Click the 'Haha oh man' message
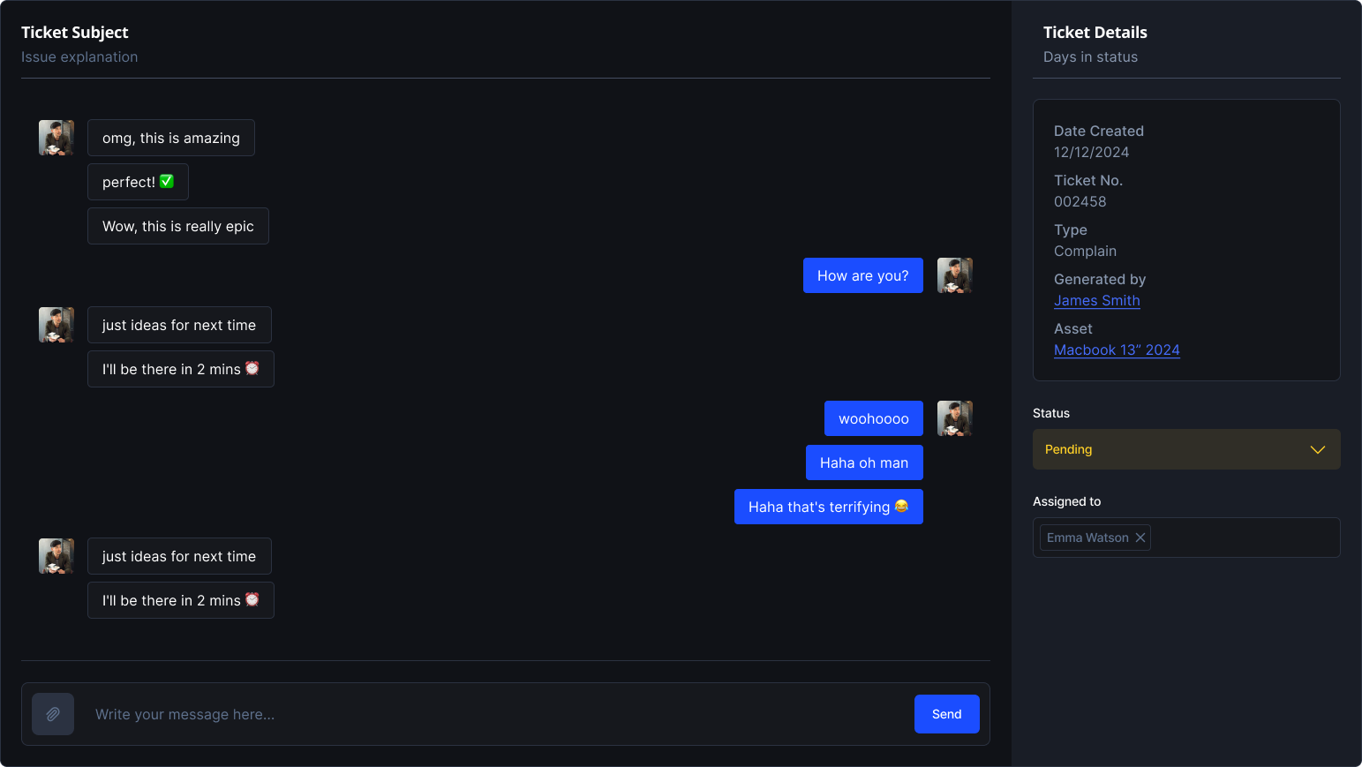 tap(863, 462)
